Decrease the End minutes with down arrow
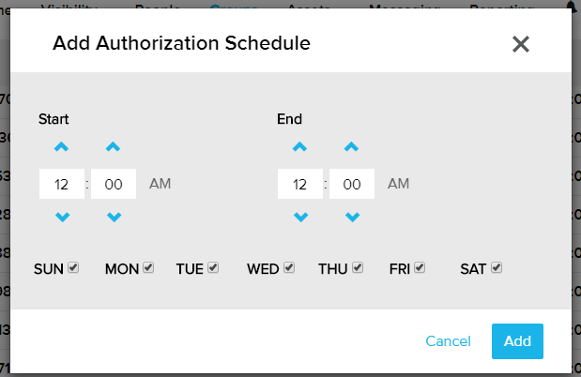581x377 pixels. [352, 218]
